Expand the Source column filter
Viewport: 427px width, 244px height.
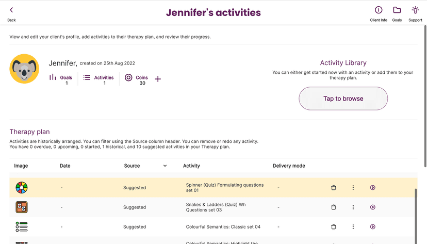[x=165, y=166]
